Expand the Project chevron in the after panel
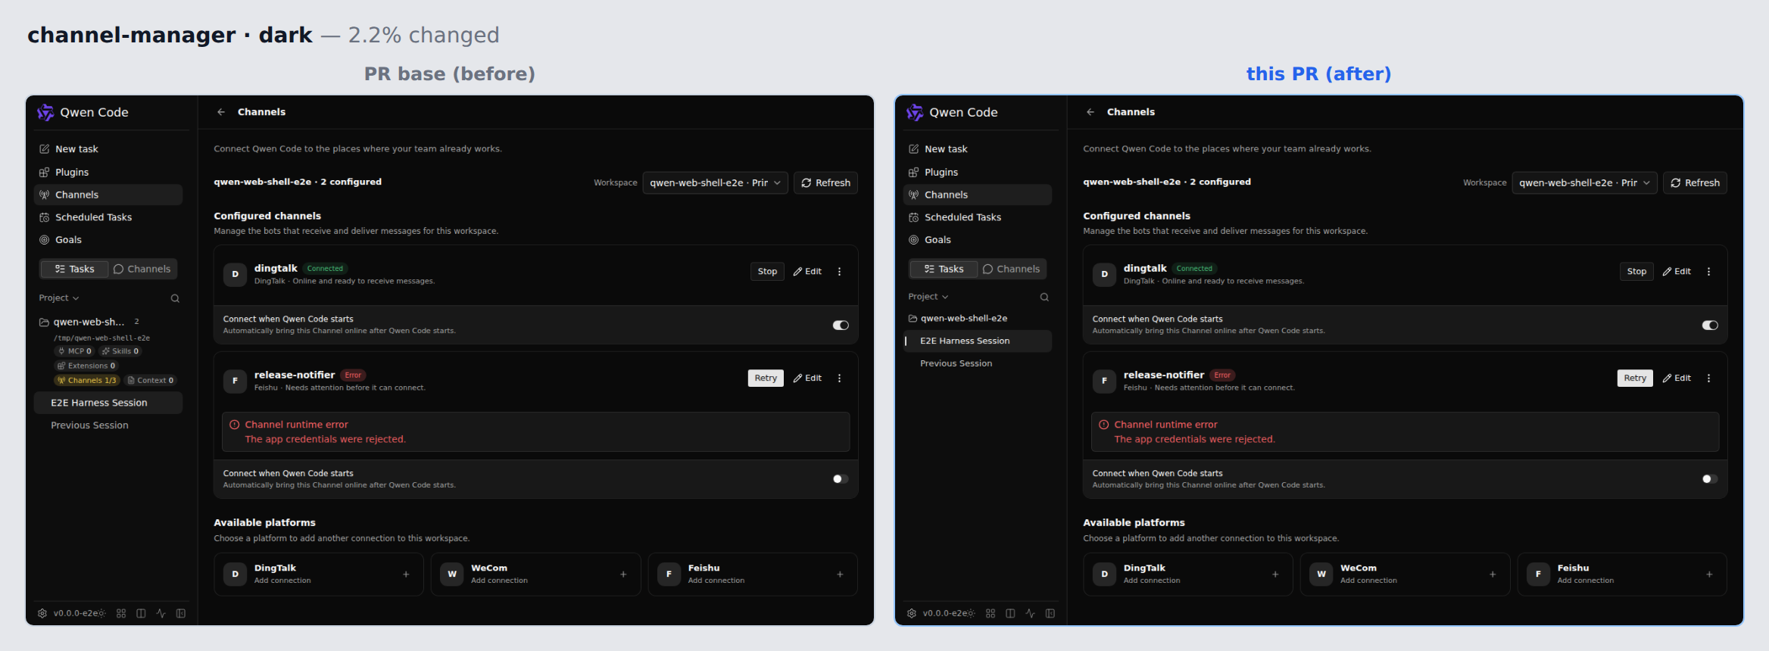The width and height of the screenshot is (1769, 651). [x=945, y=297]
